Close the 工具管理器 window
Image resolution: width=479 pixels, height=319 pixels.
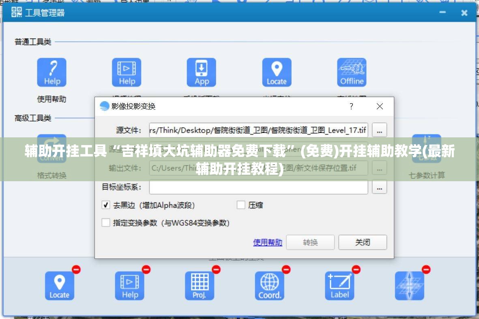click(x=464, y=13)
